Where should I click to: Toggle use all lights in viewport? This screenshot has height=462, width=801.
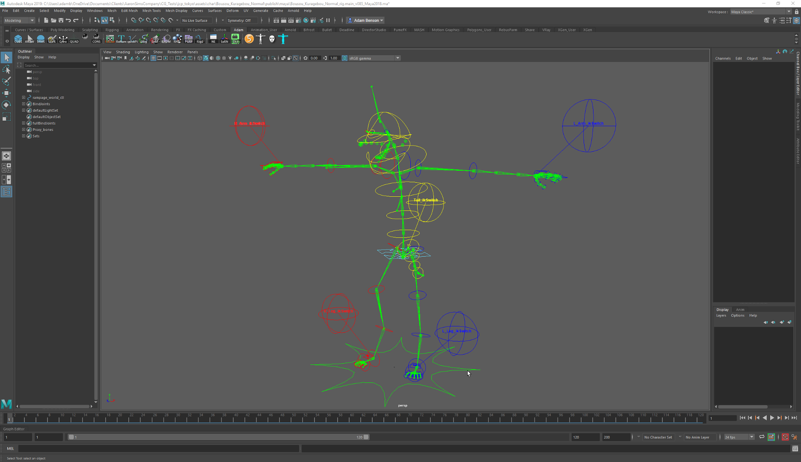pyautogui.click(x=230, y=58)
